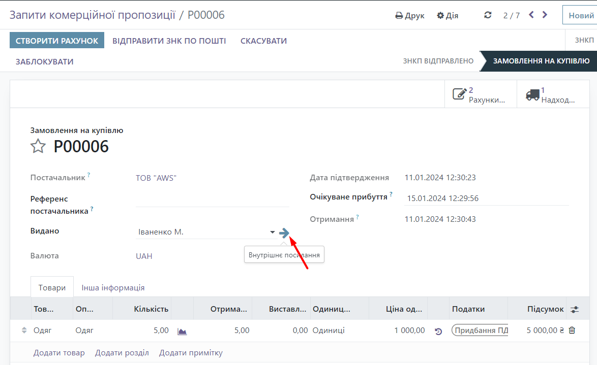Open the Рахунки smart button
597x365 pixels.
click(x=481, y=94)
